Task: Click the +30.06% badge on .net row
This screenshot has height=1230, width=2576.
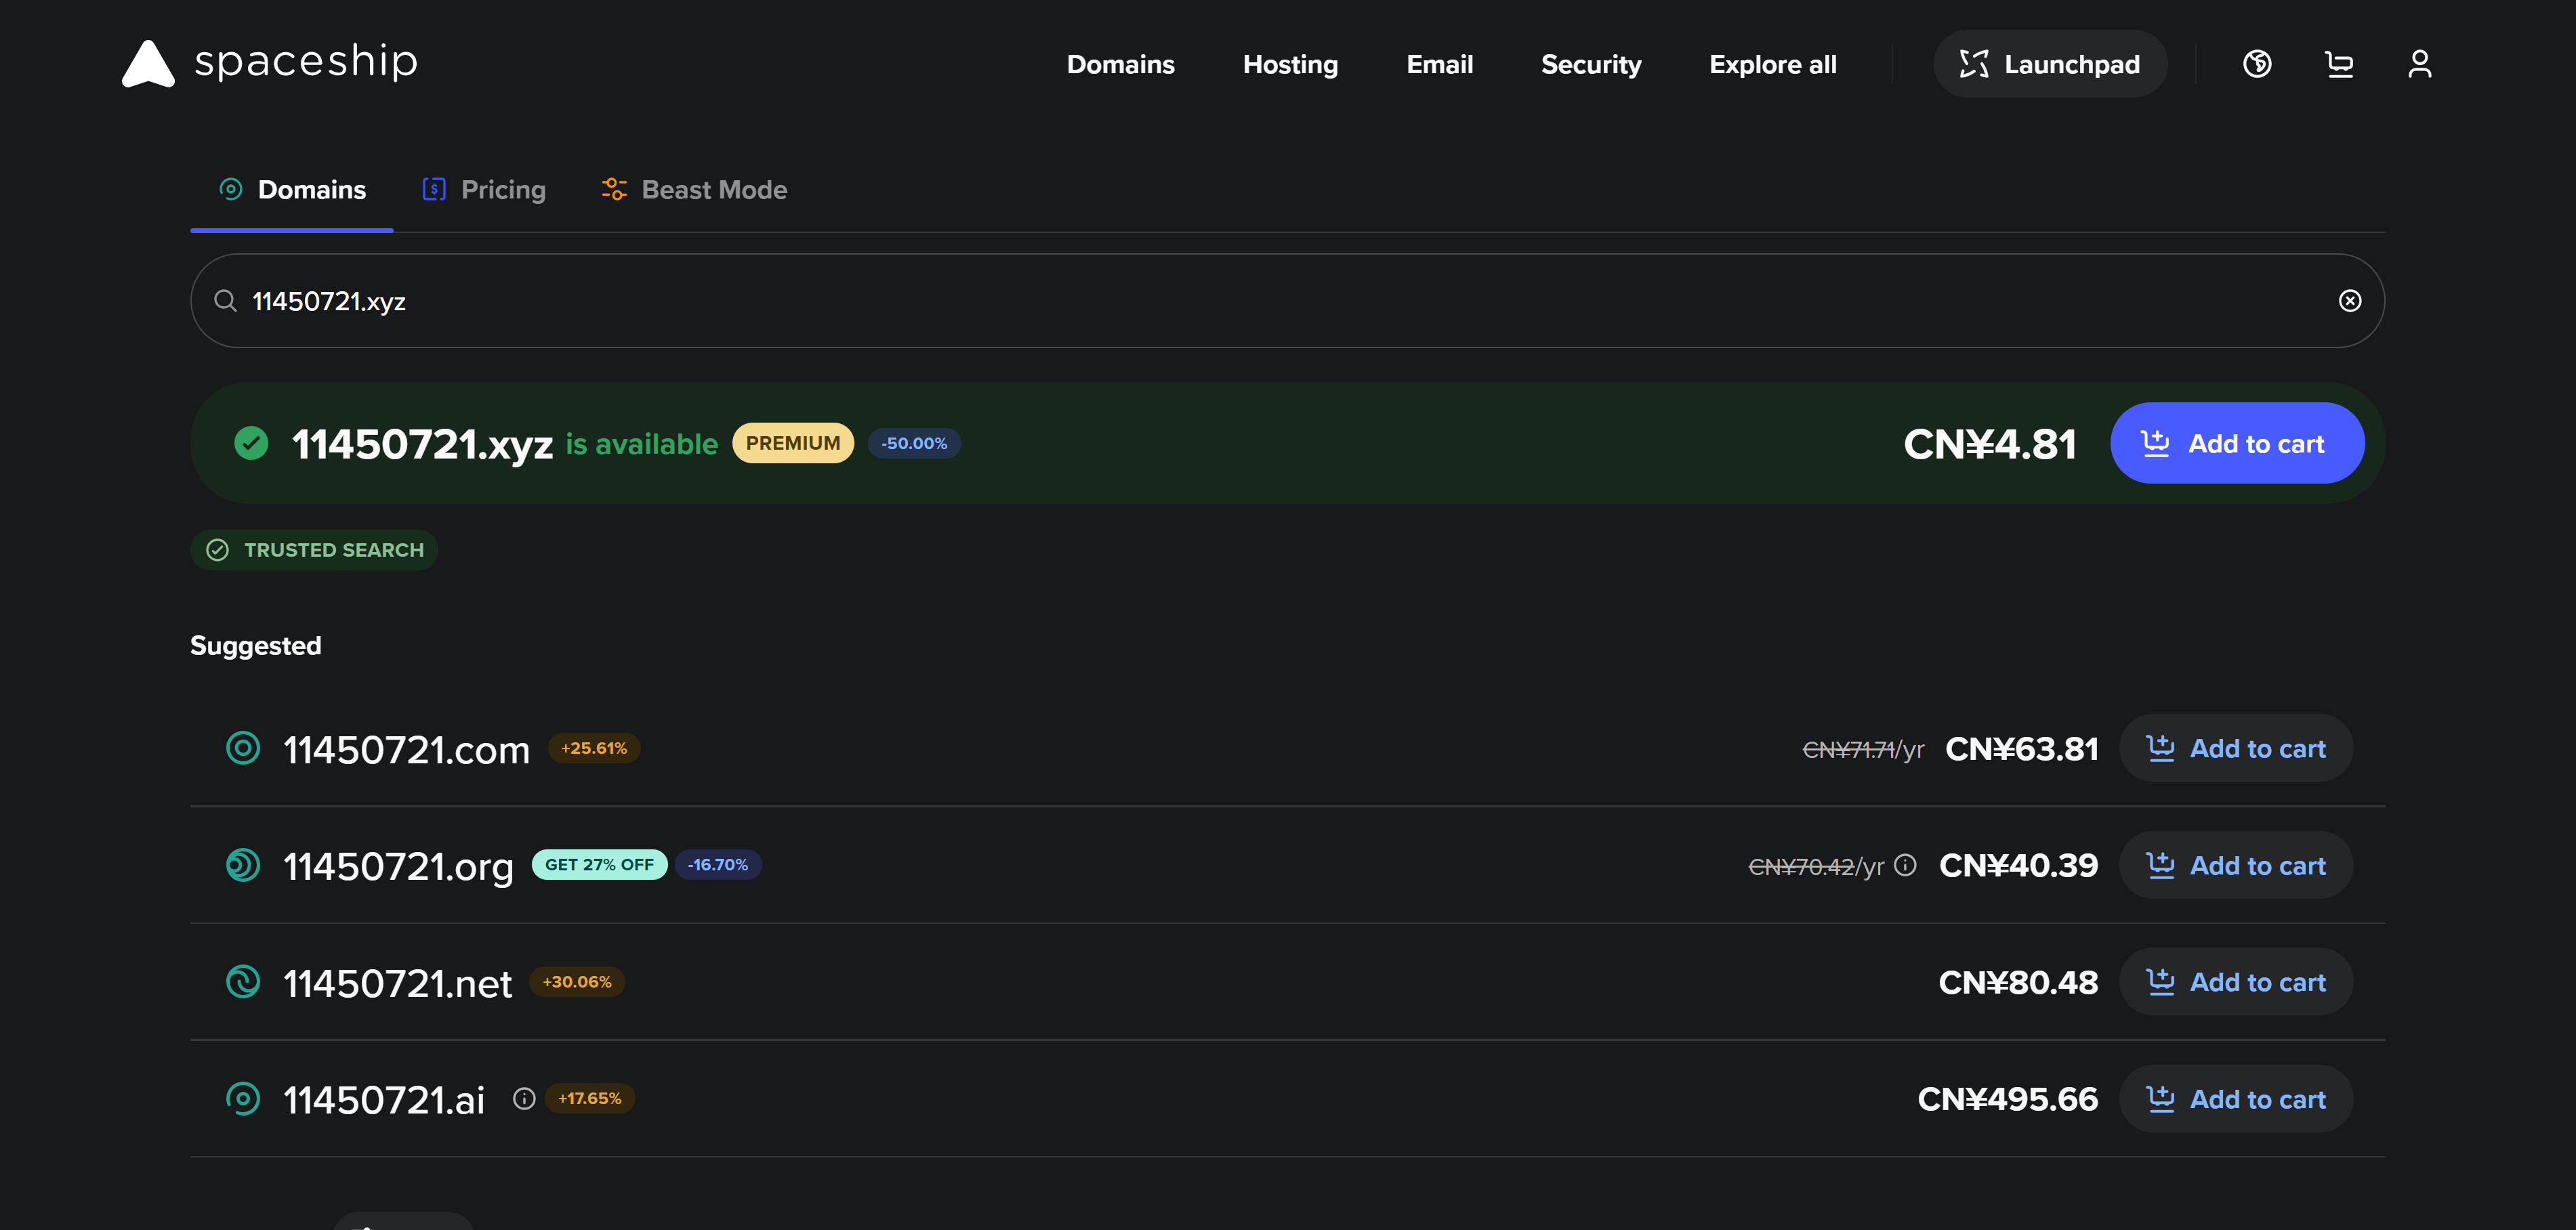Action: click(577, 982)
